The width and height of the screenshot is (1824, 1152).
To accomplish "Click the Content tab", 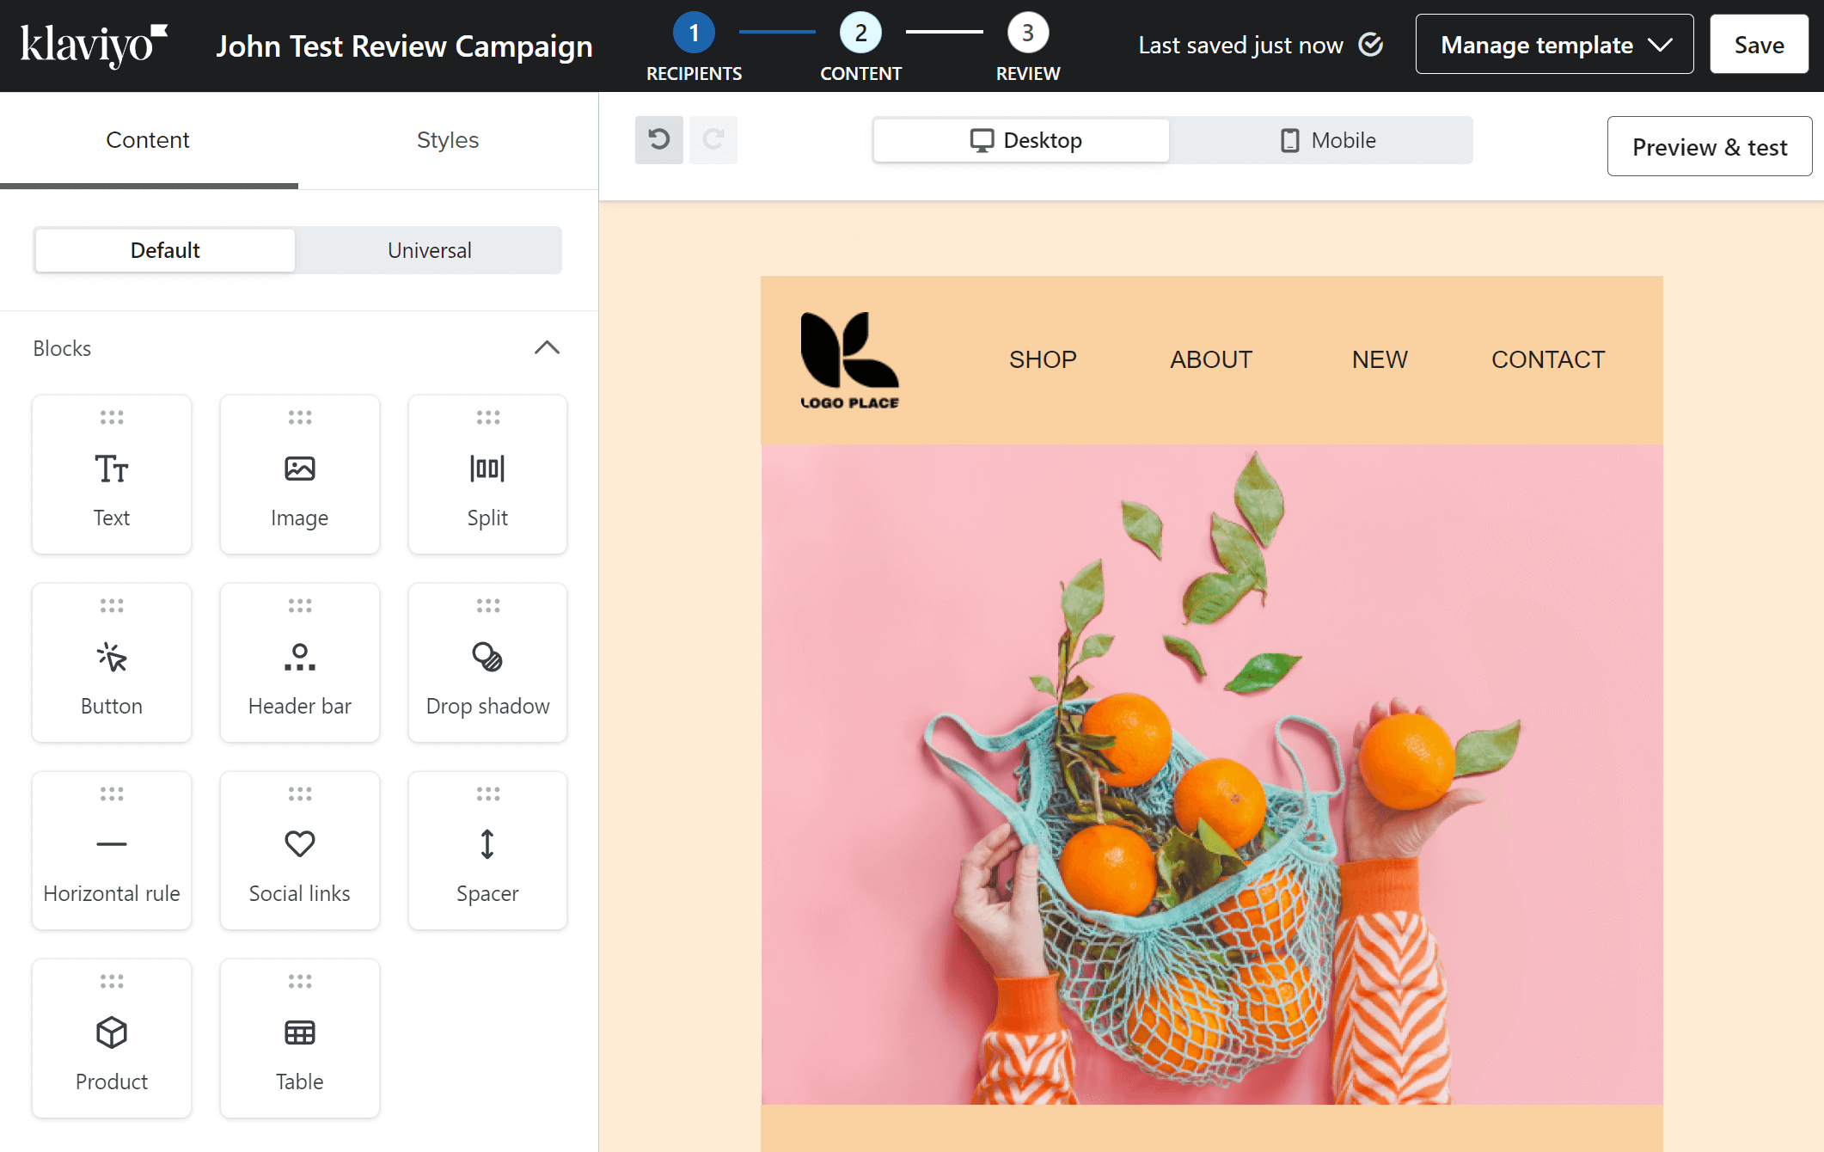I will [x=147, y=139].
